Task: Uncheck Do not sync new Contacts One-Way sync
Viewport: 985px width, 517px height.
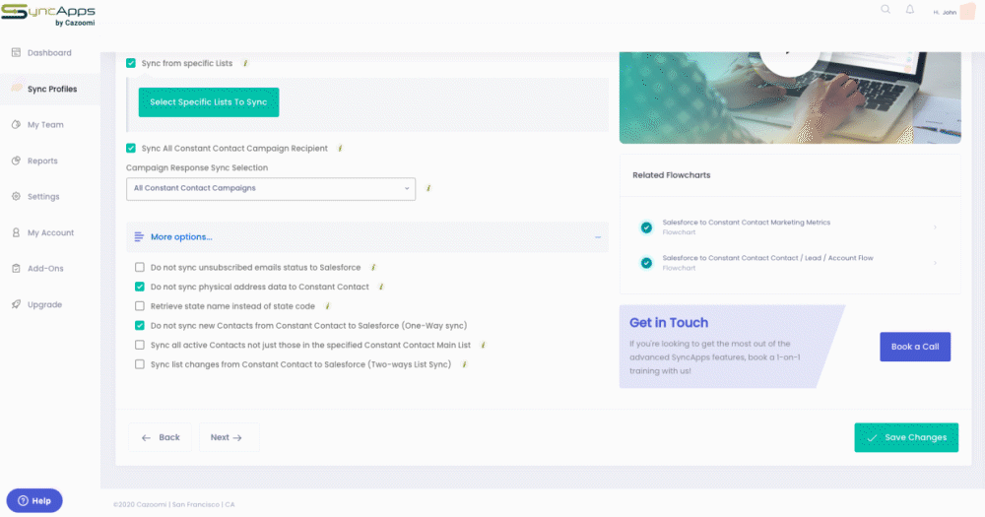Action: point(140,325)
